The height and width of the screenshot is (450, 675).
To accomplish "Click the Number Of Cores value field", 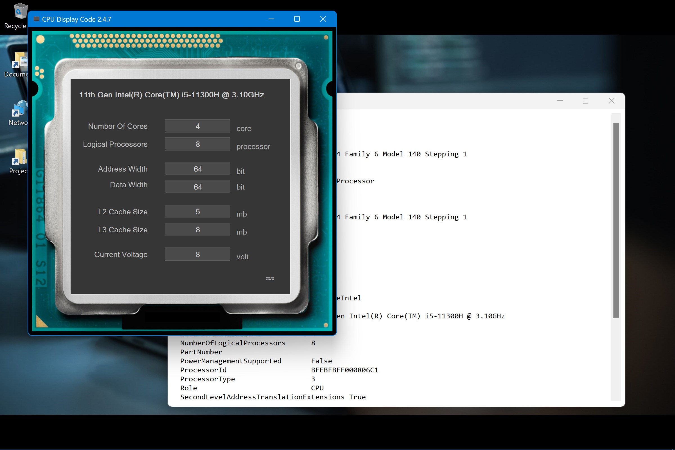I will 197,126.
